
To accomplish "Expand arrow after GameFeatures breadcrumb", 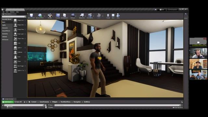I will click(x=51, y=102).
